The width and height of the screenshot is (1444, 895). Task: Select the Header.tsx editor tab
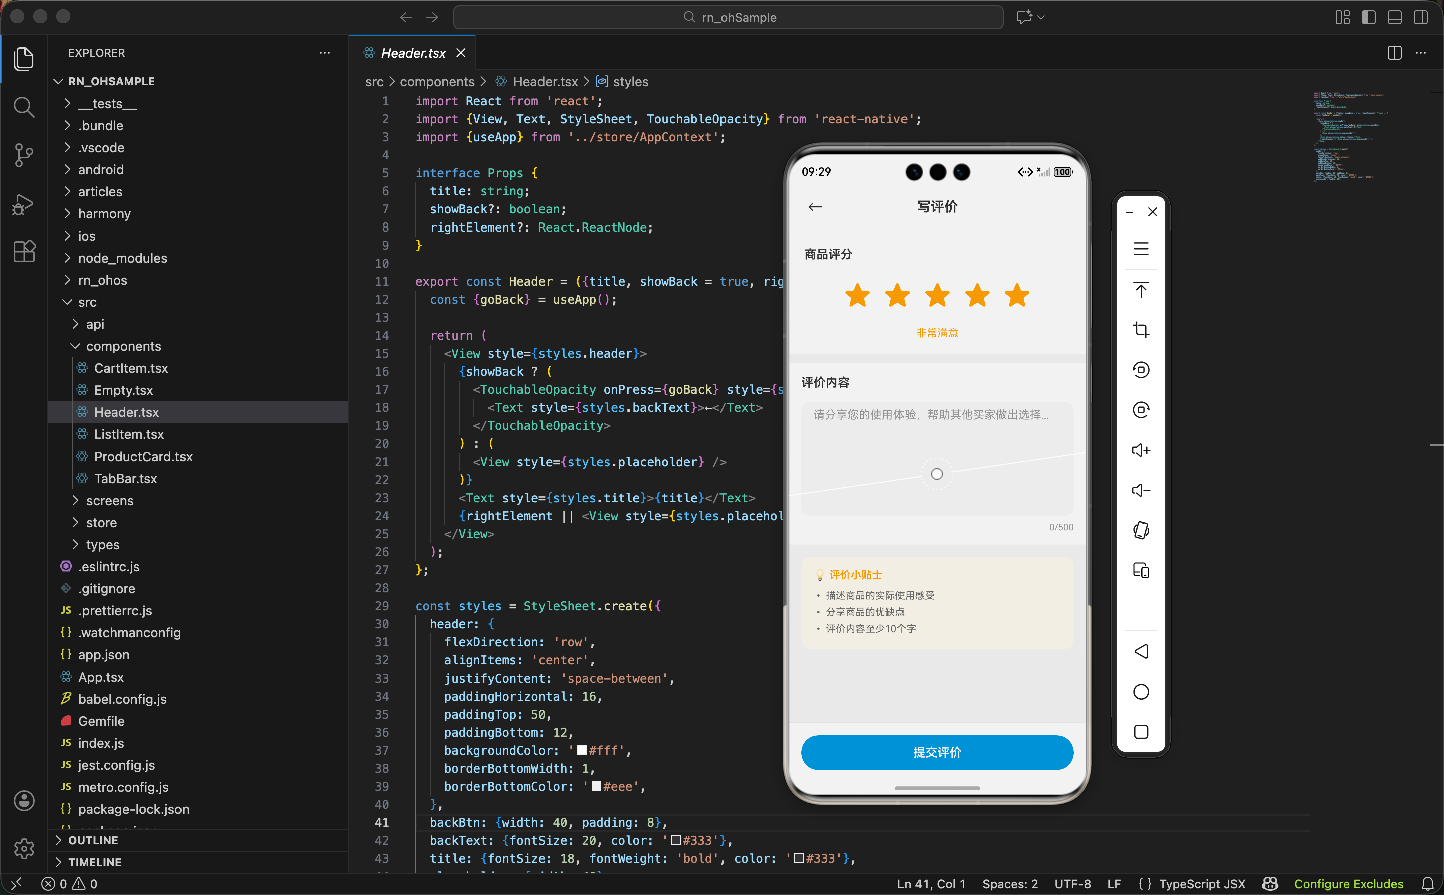412,53
